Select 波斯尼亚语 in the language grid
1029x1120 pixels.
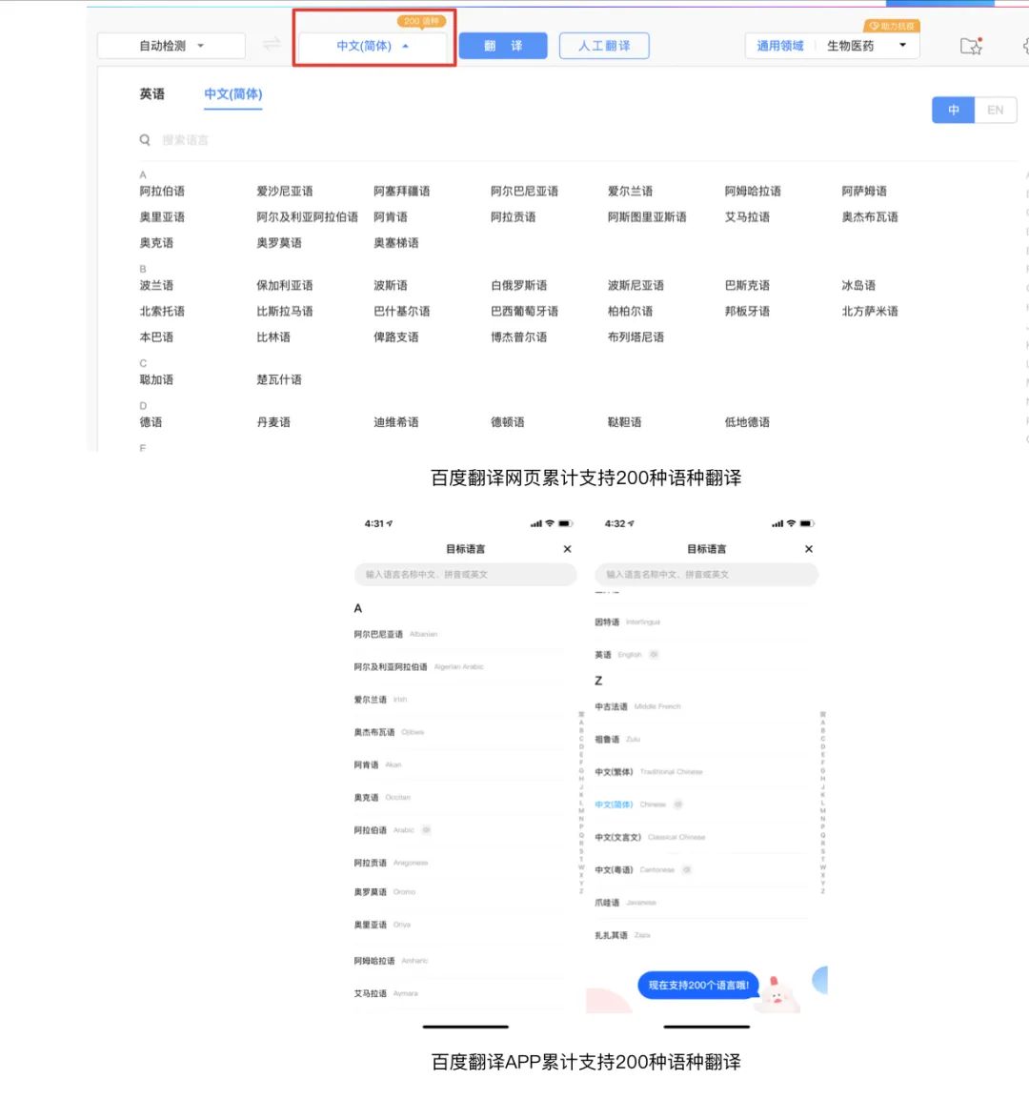[x=636, y=285]
